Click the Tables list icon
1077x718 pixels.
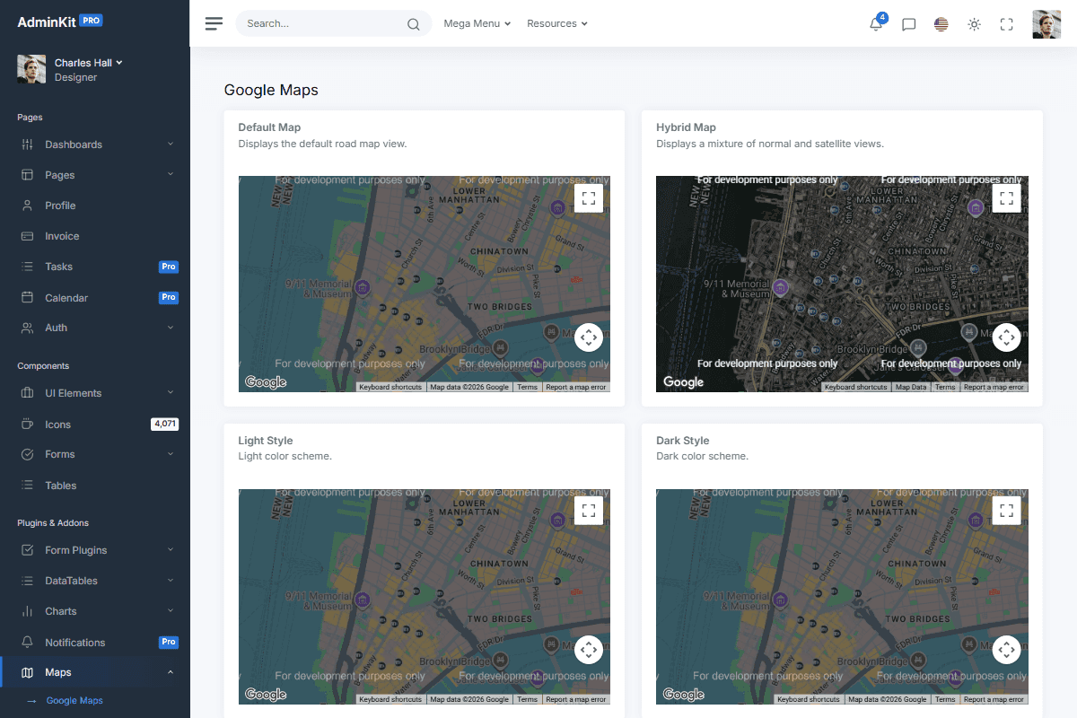[x=27, y=485]
